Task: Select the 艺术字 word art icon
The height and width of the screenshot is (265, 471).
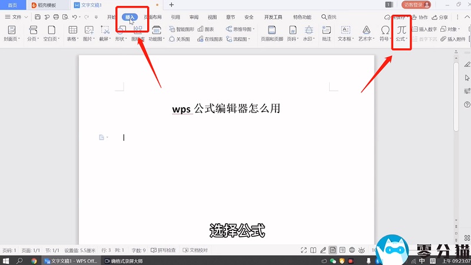Action: (366, 33)
